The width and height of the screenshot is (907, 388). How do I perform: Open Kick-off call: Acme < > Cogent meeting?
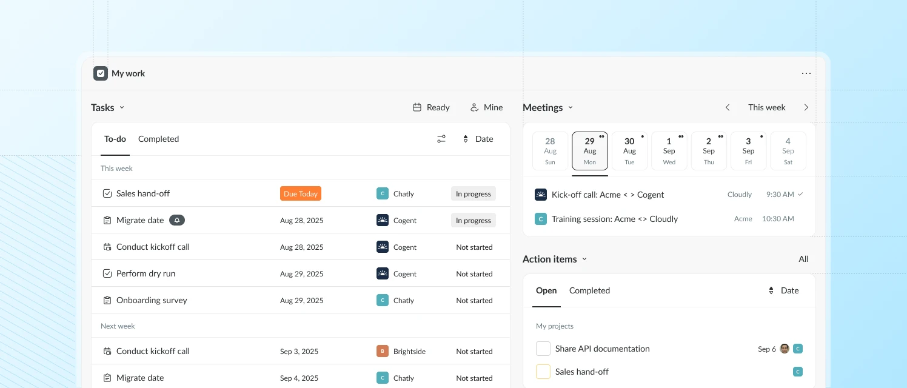coord(607,195)
